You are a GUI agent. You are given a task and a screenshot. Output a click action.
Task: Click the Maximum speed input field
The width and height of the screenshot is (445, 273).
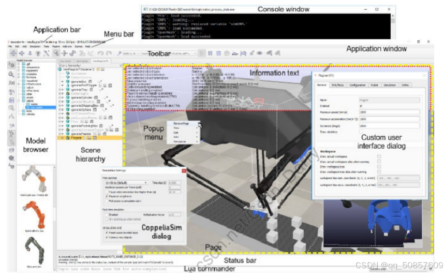point(389,112)
